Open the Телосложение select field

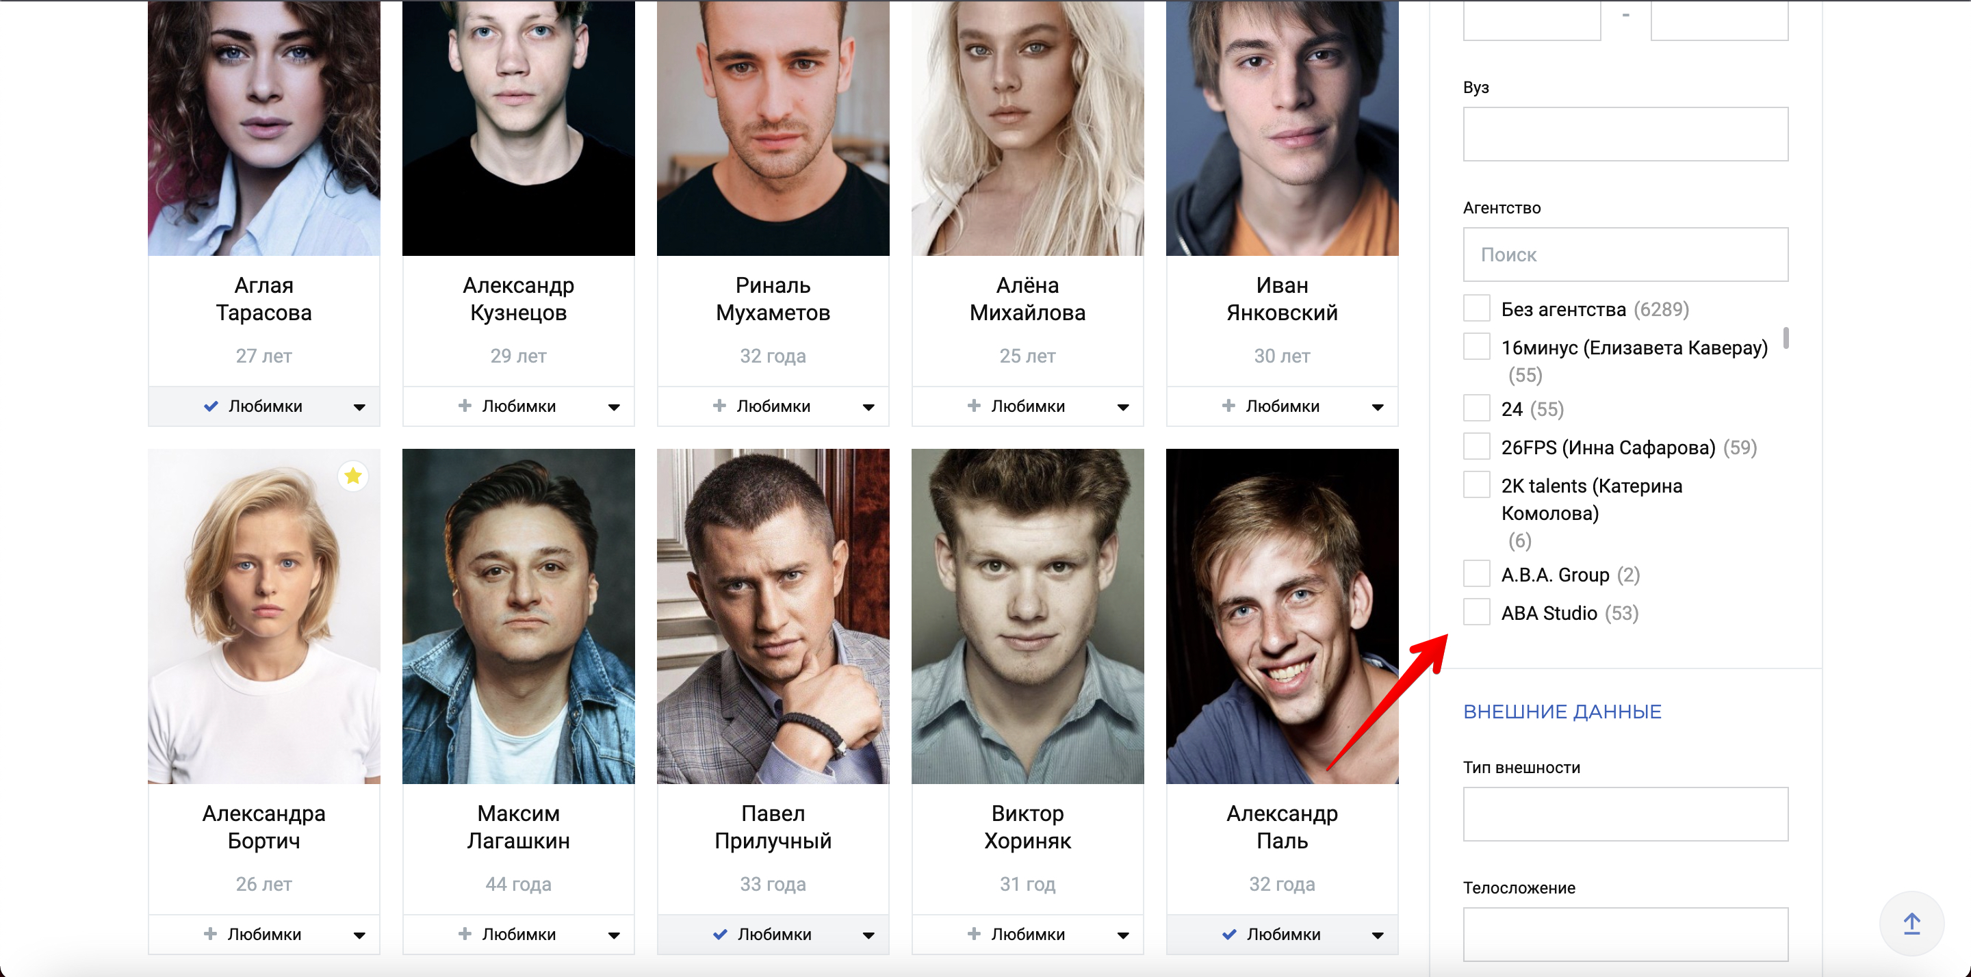coord(1625,934)
